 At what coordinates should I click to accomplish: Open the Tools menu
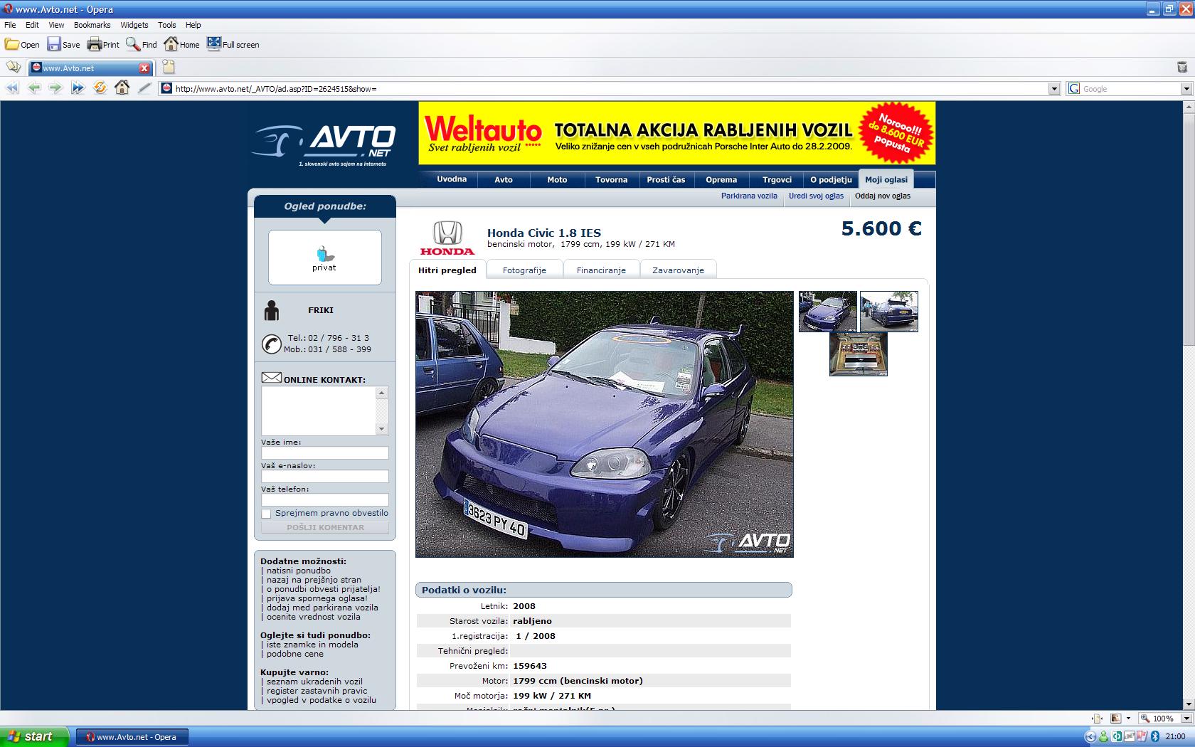166,25
